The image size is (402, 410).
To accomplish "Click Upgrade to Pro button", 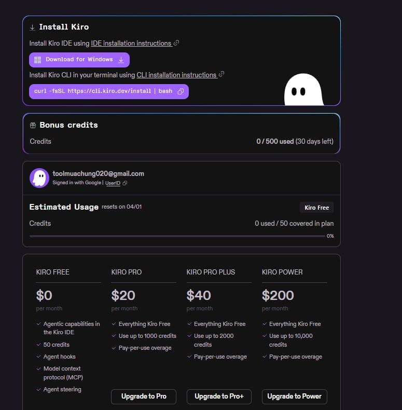I will click(x=144, y=396).
